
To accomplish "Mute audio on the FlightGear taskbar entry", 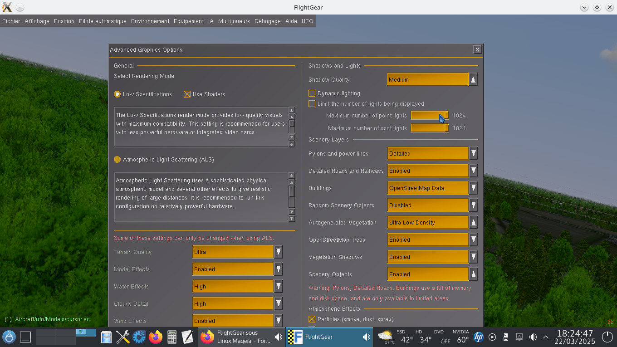I will coord(366,337).
